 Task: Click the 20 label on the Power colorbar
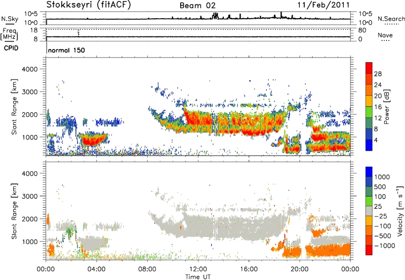pyautogui.click(x=378, y=96)
